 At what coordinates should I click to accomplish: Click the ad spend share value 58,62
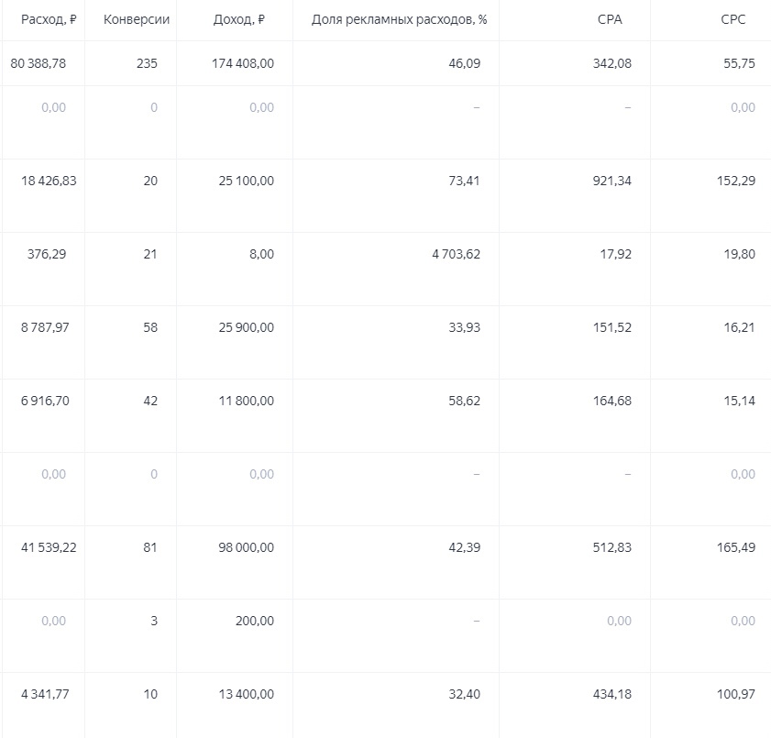tap(464, 402)
